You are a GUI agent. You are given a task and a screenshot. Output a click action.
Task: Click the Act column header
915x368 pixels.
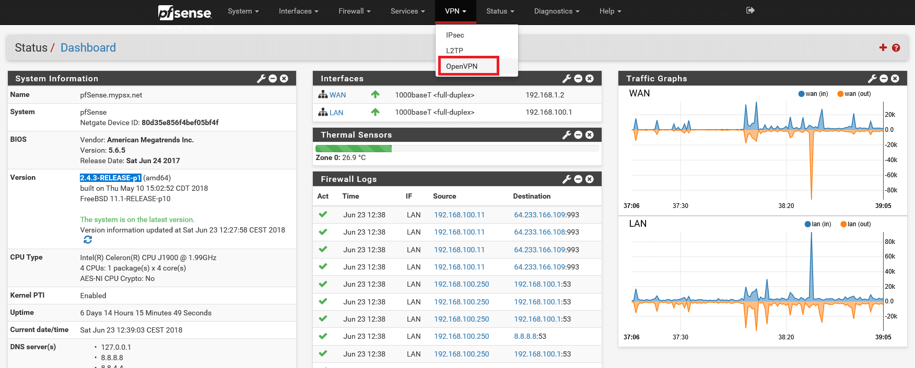[323, 197]
